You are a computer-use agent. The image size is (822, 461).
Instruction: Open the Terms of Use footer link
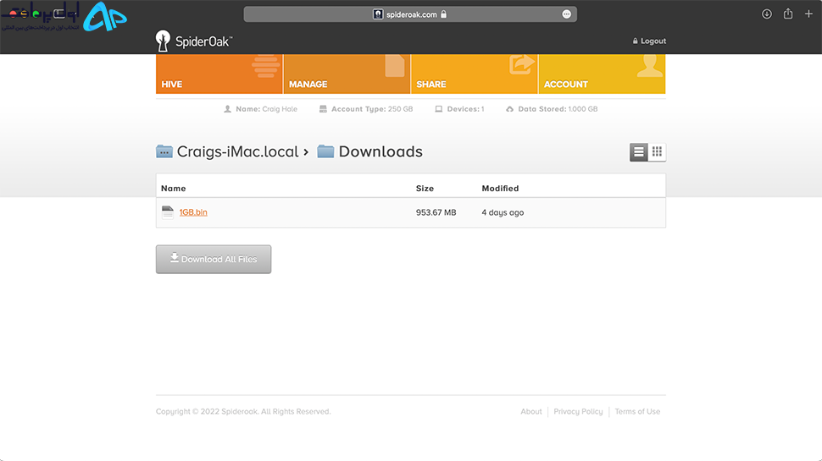pyautogui.click(x=637, y=411)
